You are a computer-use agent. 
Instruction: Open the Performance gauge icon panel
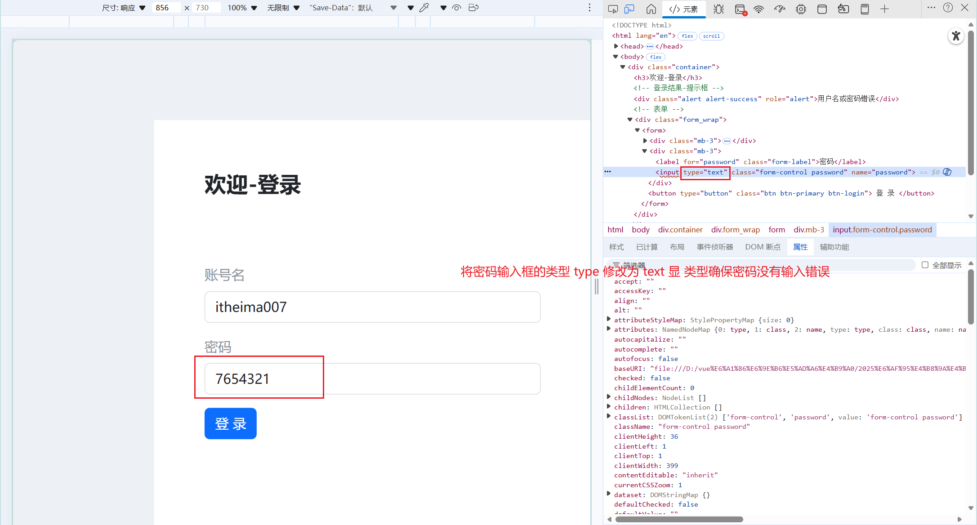(780, 9)
